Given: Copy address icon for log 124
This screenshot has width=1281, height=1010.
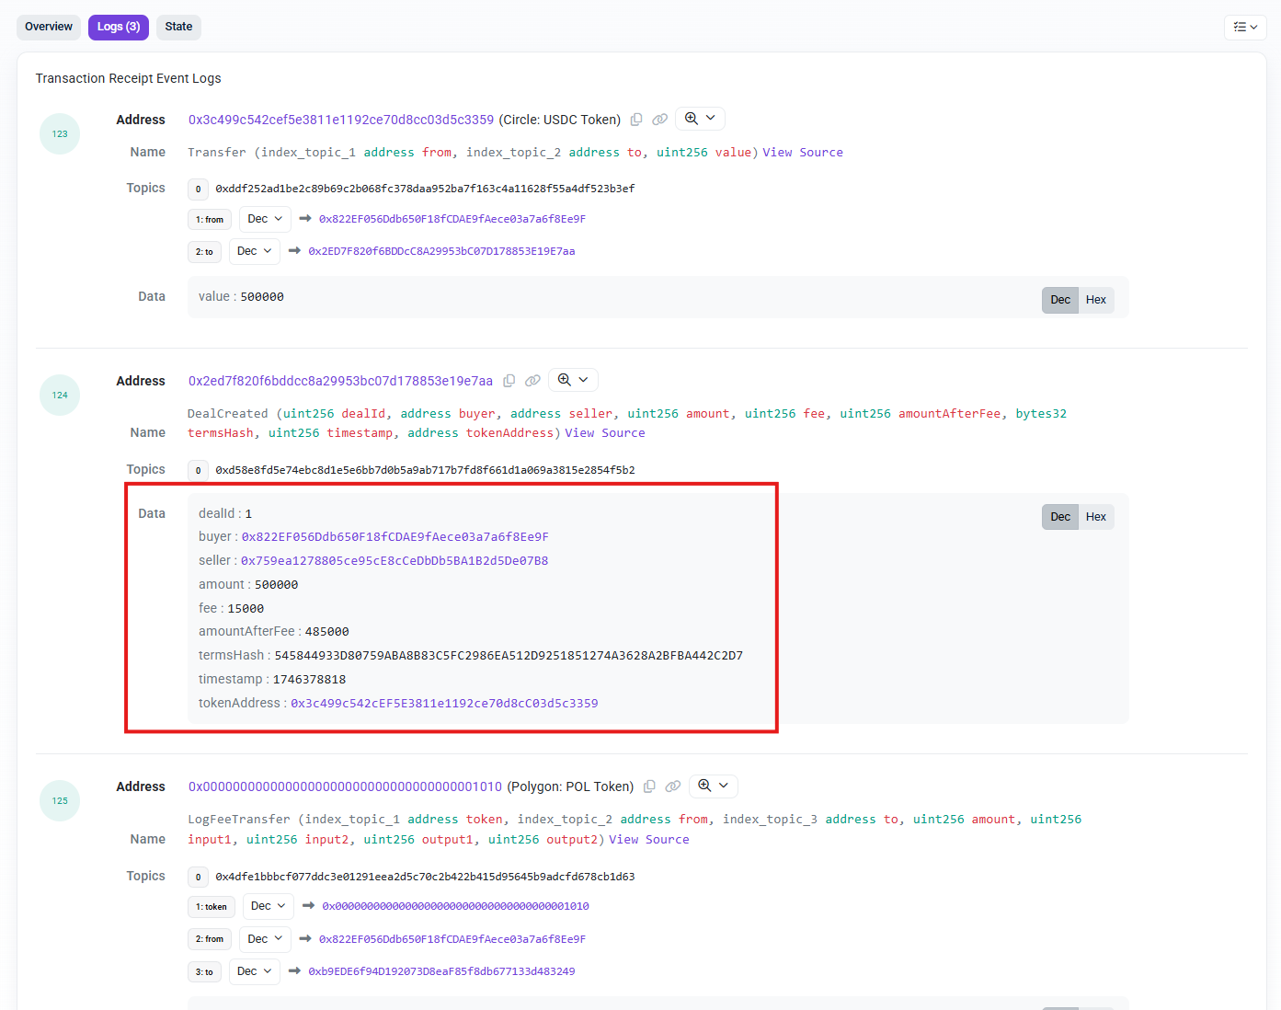Looking at the screenshot, I should coord(509,381).
